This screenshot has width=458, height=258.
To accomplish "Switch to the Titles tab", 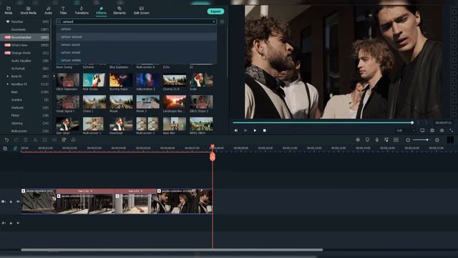I will tap(63, 11).
